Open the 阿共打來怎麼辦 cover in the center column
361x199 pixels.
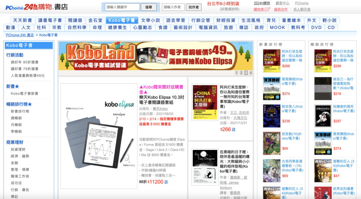(205, 102)
